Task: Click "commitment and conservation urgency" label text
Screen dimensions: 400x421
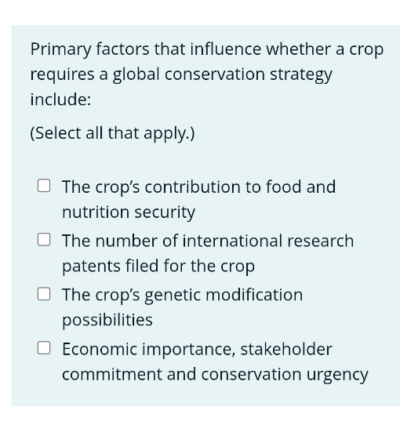Action: (x=215, y=374)
